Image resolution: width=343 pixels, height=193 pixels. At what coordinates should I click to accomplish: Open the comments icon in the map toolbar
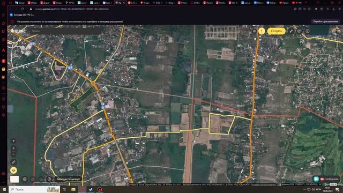[299, 31]
